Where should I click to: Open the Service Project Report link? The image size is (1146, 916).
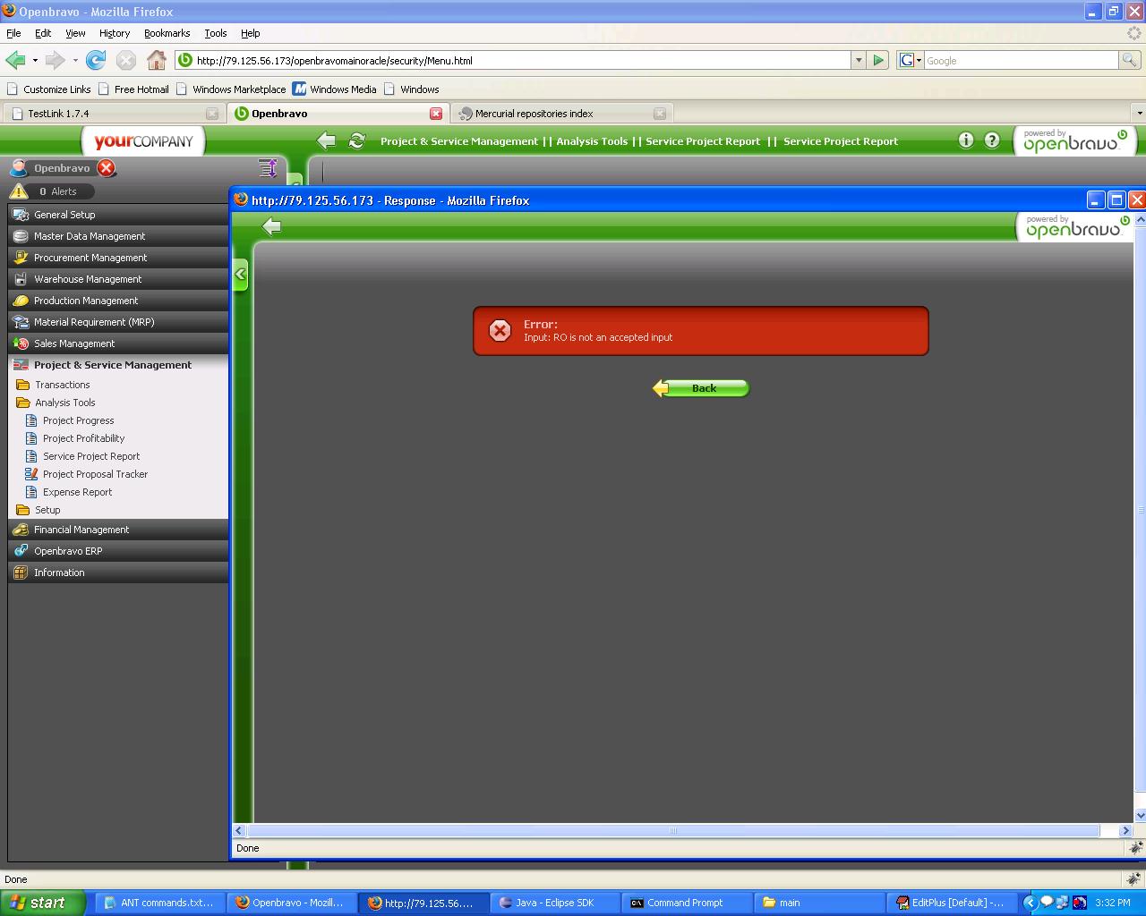pyautogui.click(x=91, y=456)
